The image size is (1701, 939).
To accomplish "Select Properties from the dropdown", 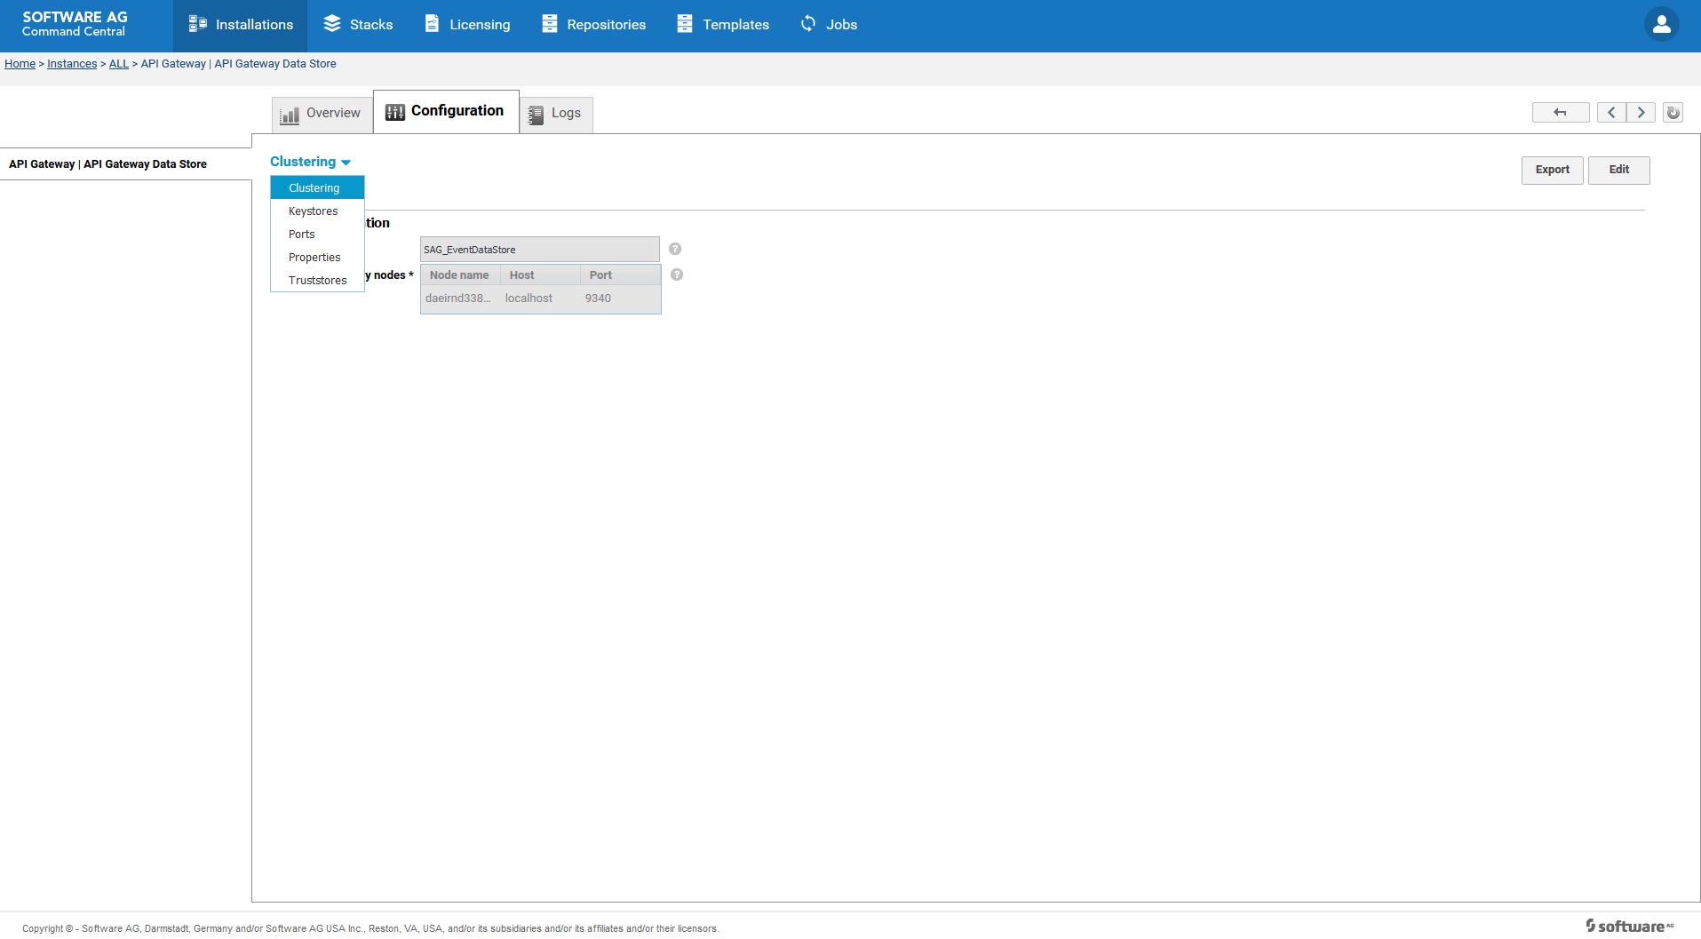I will click(317, 257).
